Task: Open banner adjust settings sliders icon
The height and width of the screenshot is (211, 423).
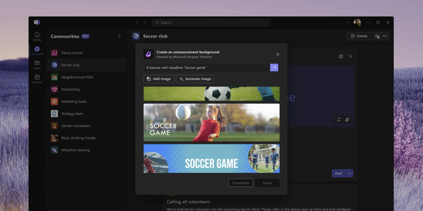Action: (x=339, y=119)
